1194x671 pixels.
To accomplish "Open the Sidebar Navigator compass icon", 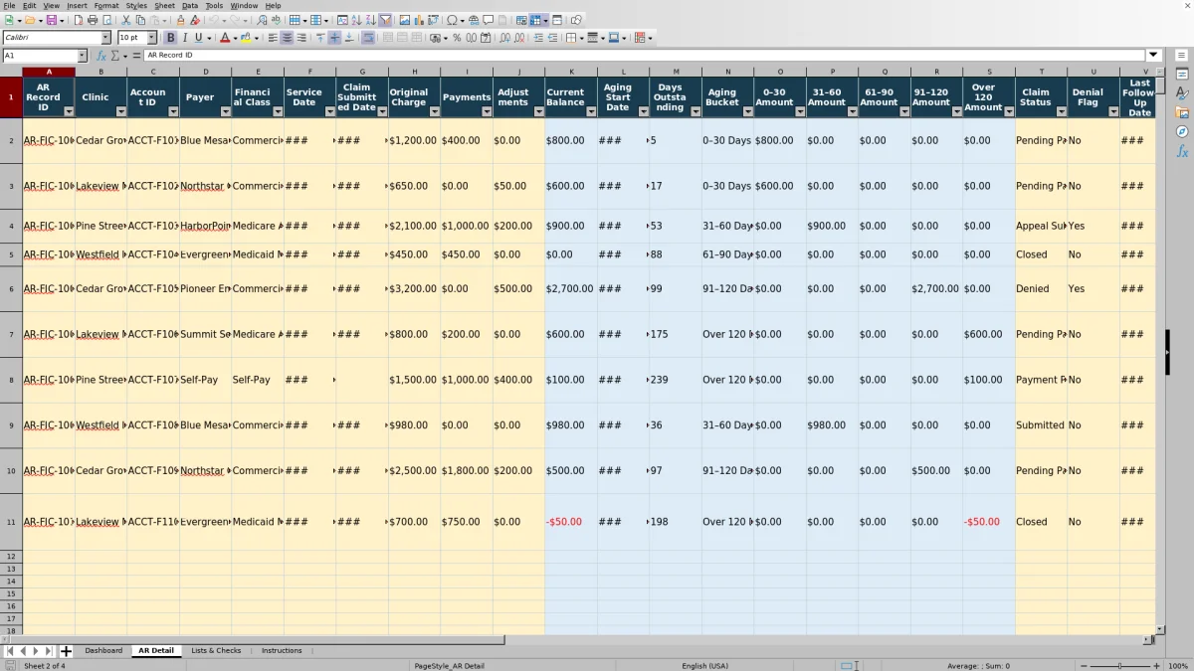I will [1182, 131].
